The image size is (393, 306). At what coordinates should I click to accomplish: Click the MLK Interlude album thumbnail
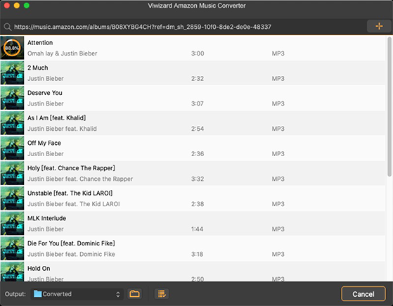pos(12,223)
